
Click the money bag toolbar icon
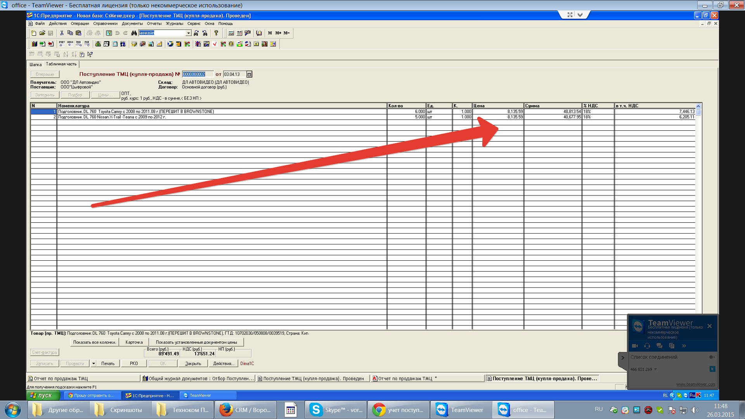coord(98,44)
